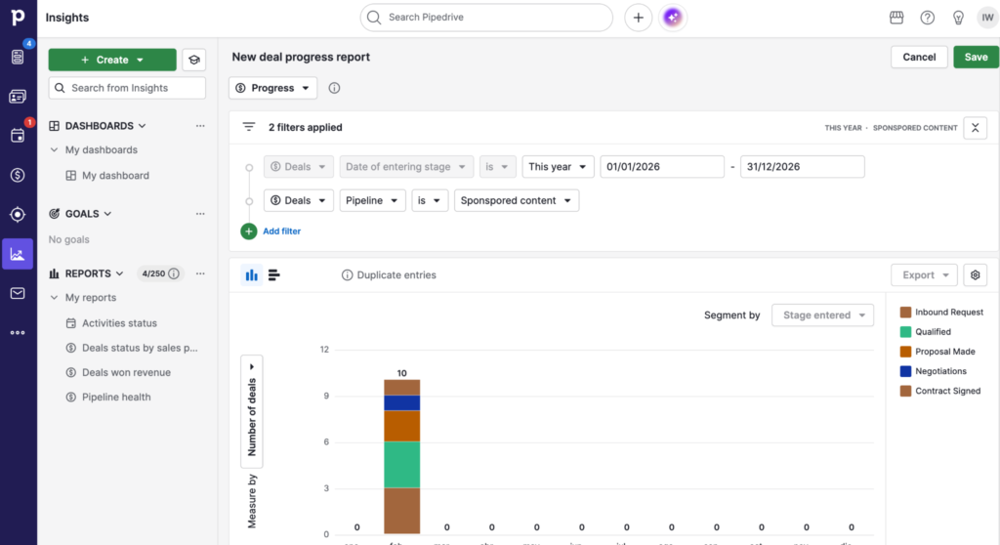The image size is (1000, 545).
Task: Open Activities calendar sidebar icon
Action: pyautogui.click(x=18, y=136)
